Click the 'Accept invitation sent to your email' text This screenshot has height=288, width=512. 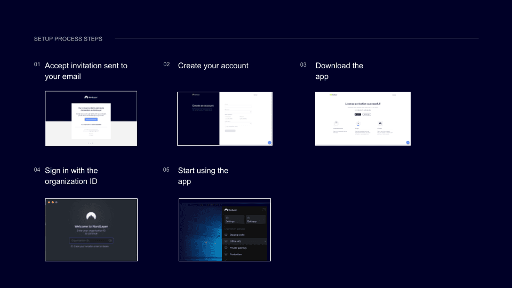(x=86, y=71)
